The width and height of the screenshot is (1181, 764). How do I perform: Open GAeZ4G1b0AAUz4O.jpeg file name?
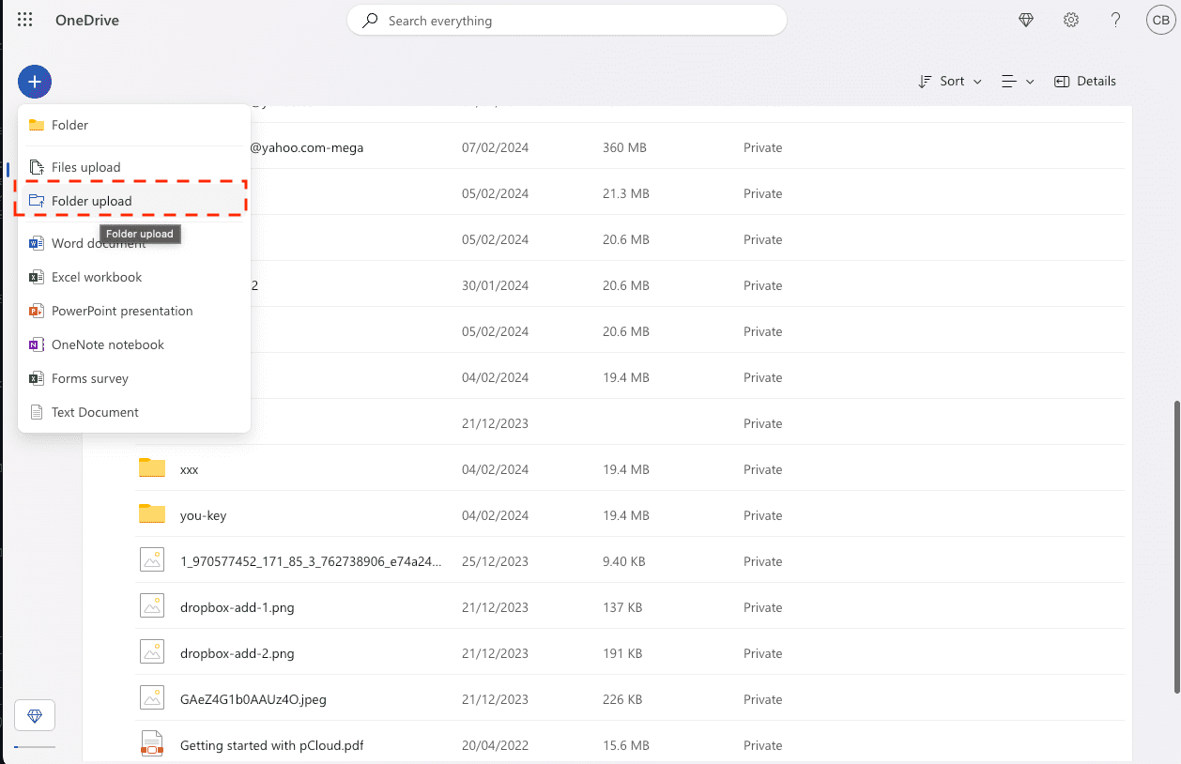click(253, 699)
